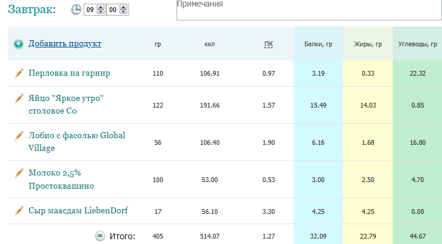Open the Сыр маасдам LiebenDorf product
This screenshot has height=244, width=442.
(78, 211)
